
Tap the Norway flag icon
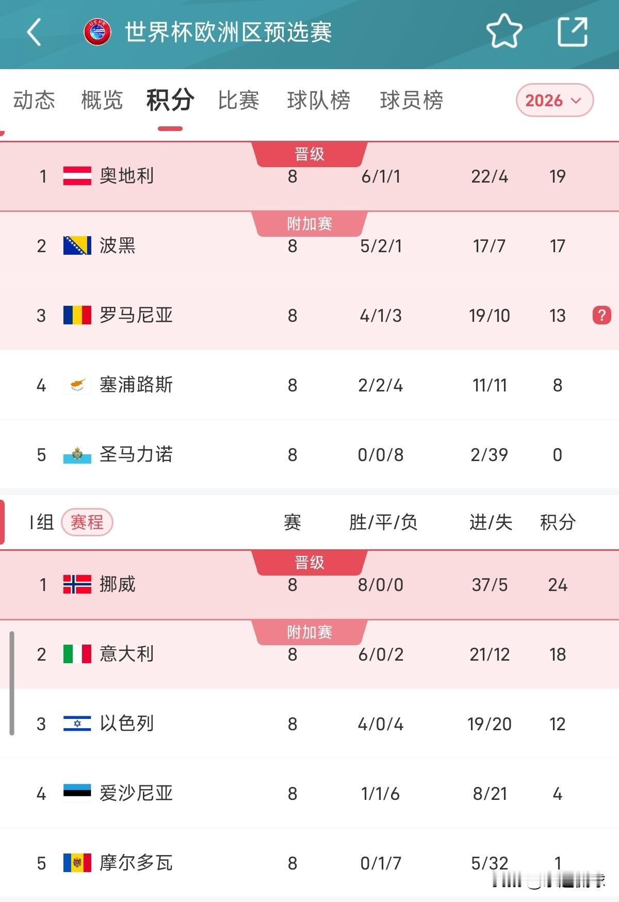[77, 584]
